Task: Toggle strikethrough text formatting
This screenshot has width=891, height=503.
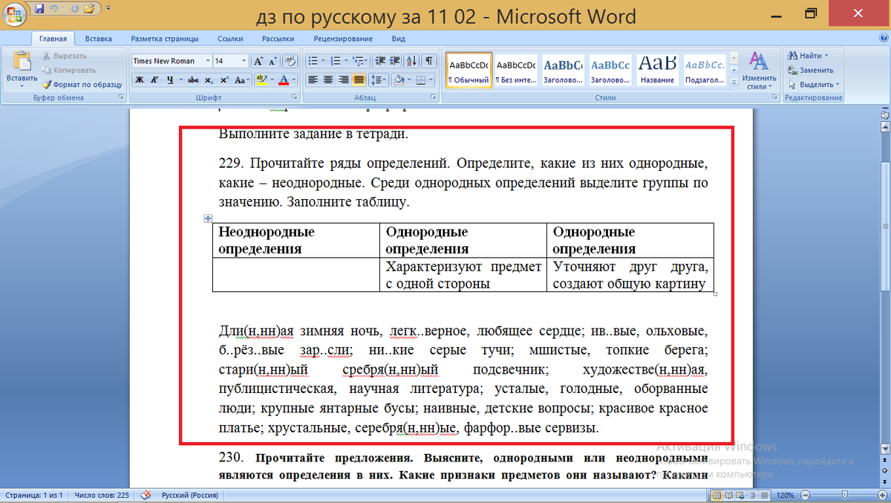Action: (193, 80)
